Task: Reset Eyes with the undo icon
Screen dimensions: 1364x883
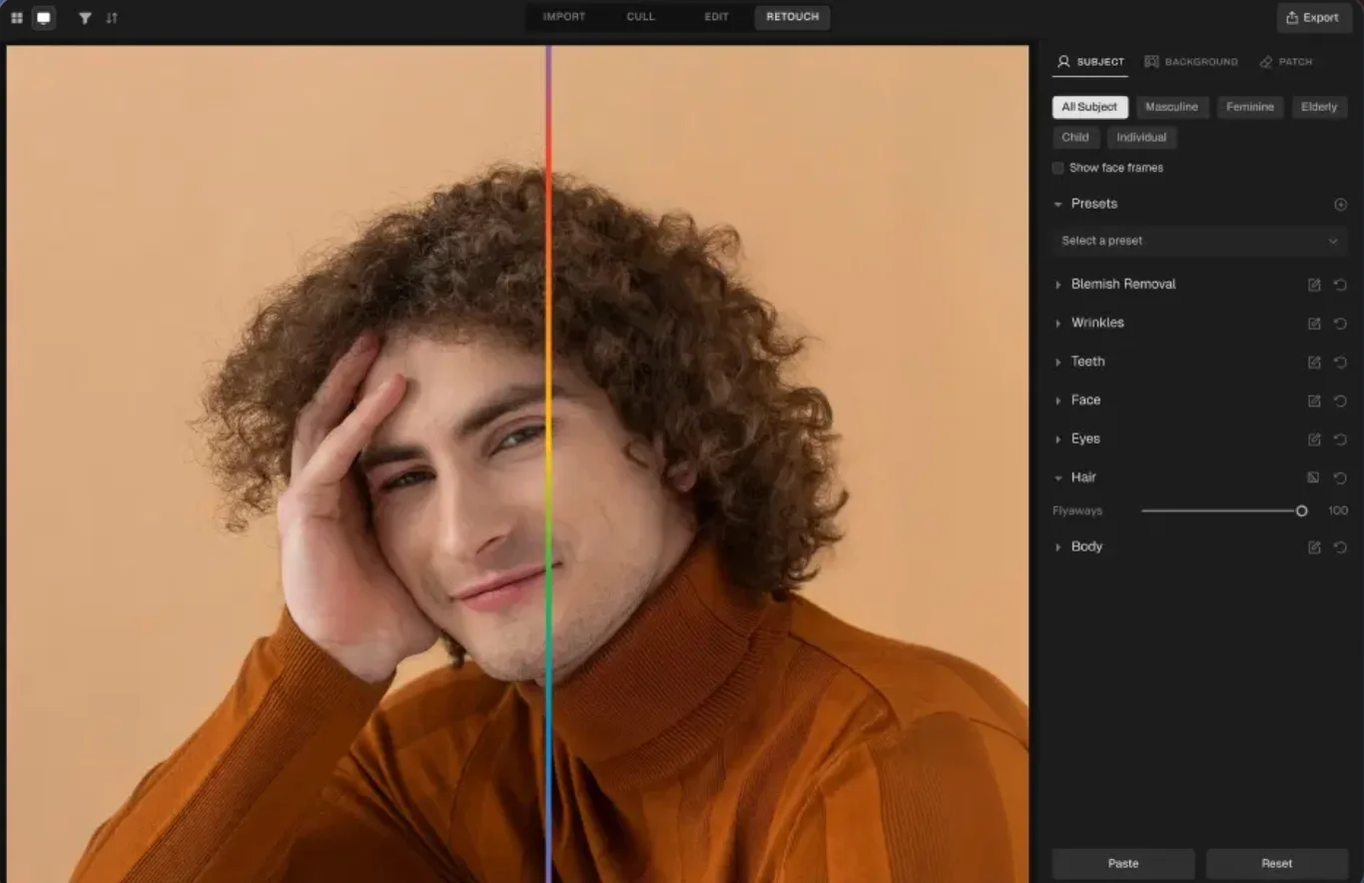Action: coord(1340,440)
